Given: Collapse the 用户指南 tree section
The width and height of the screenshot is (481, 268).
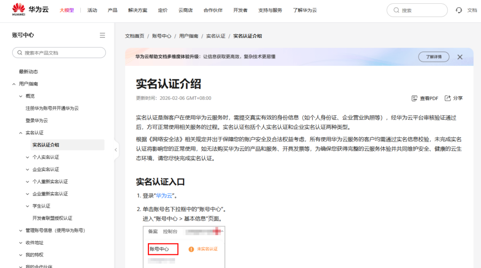Looking at the screenshot, I should (x=14, y=84).
